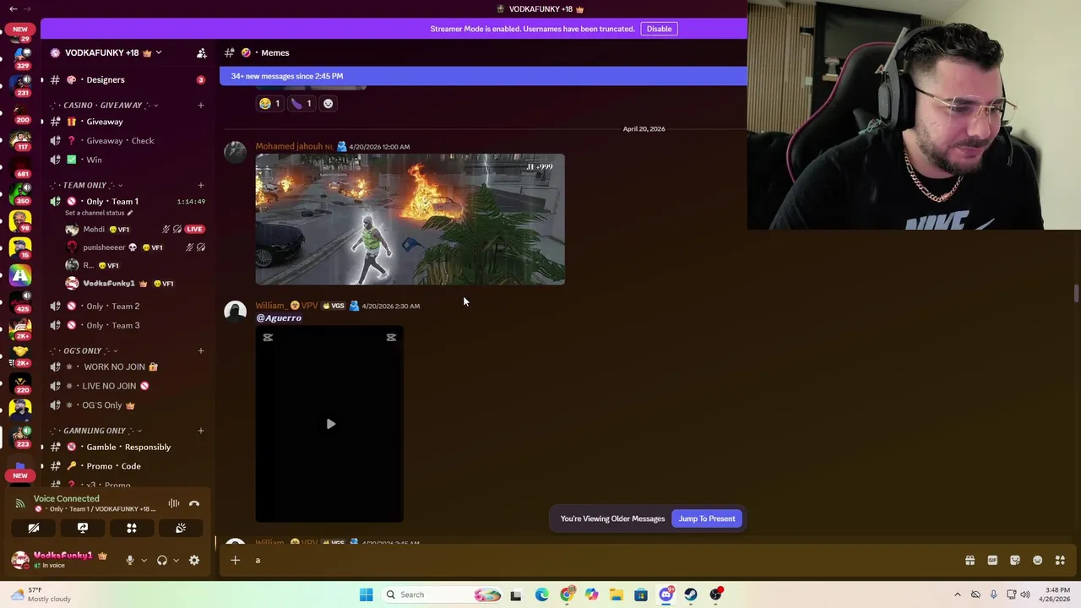Image resolution: width=1081 pixels, height=608 pixels.
Task: Mute the microphone next to VodkaFunky1
Action: 129,560
